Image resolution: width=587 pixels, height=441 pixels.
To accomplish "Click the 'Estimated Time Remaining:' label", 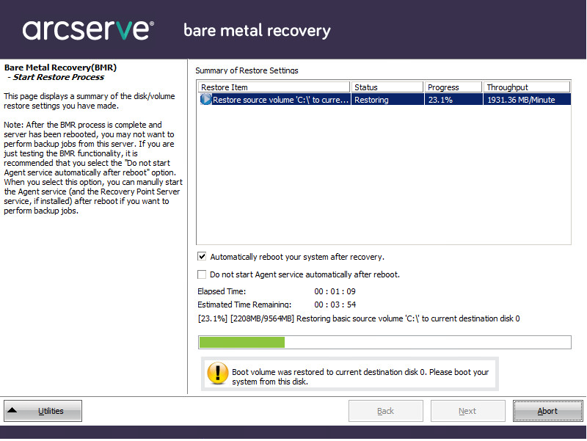I will pos(244,305).
